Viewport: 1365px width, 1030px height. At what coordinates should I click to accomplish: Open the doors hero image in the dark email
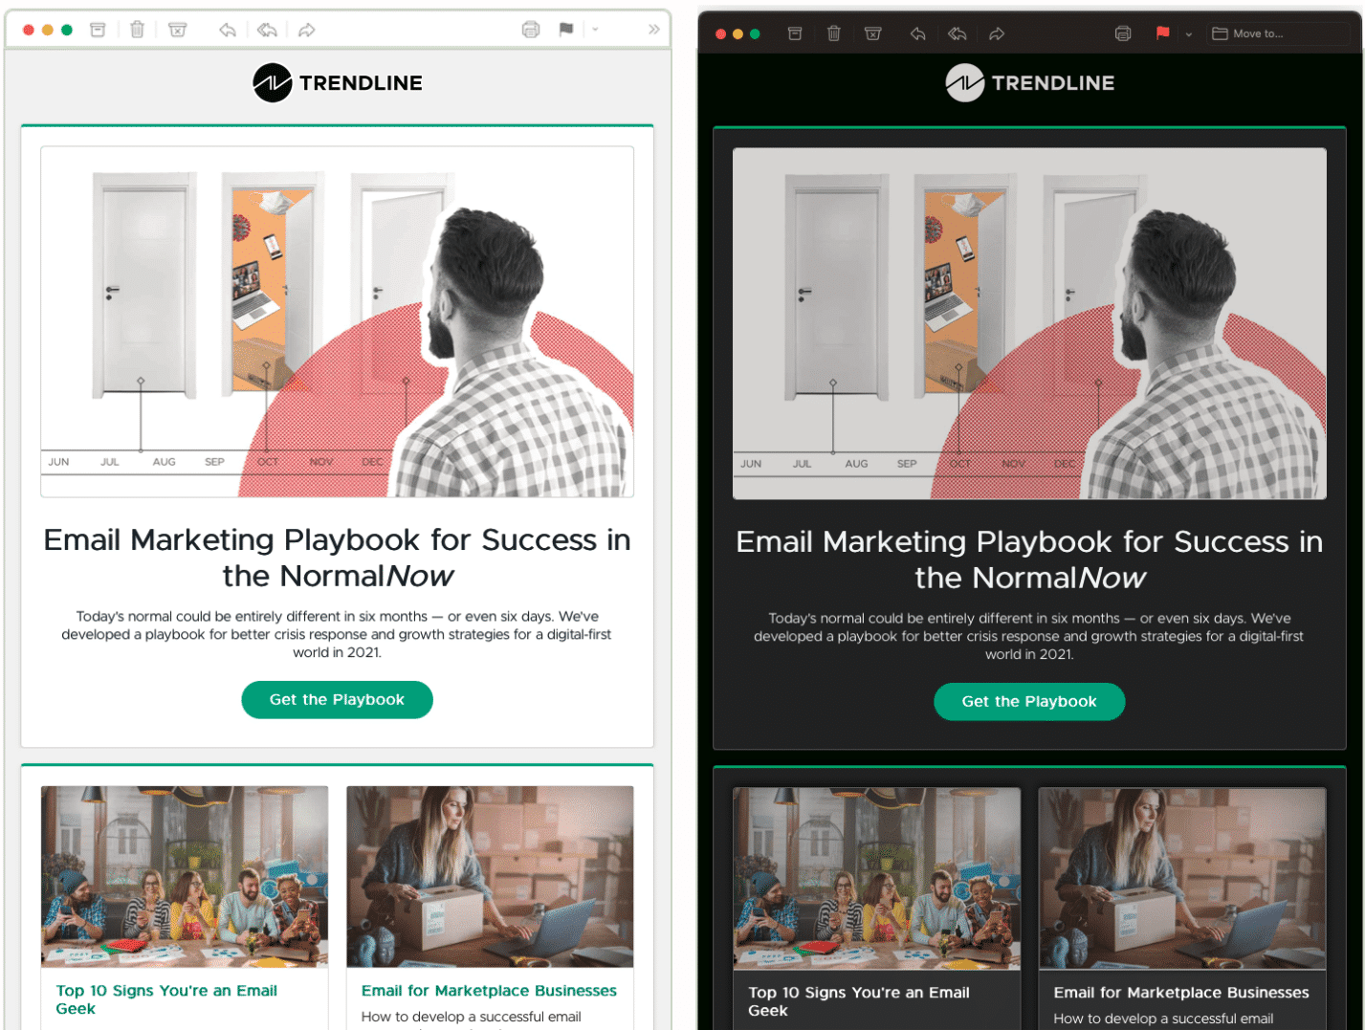tap(1029, 324)
